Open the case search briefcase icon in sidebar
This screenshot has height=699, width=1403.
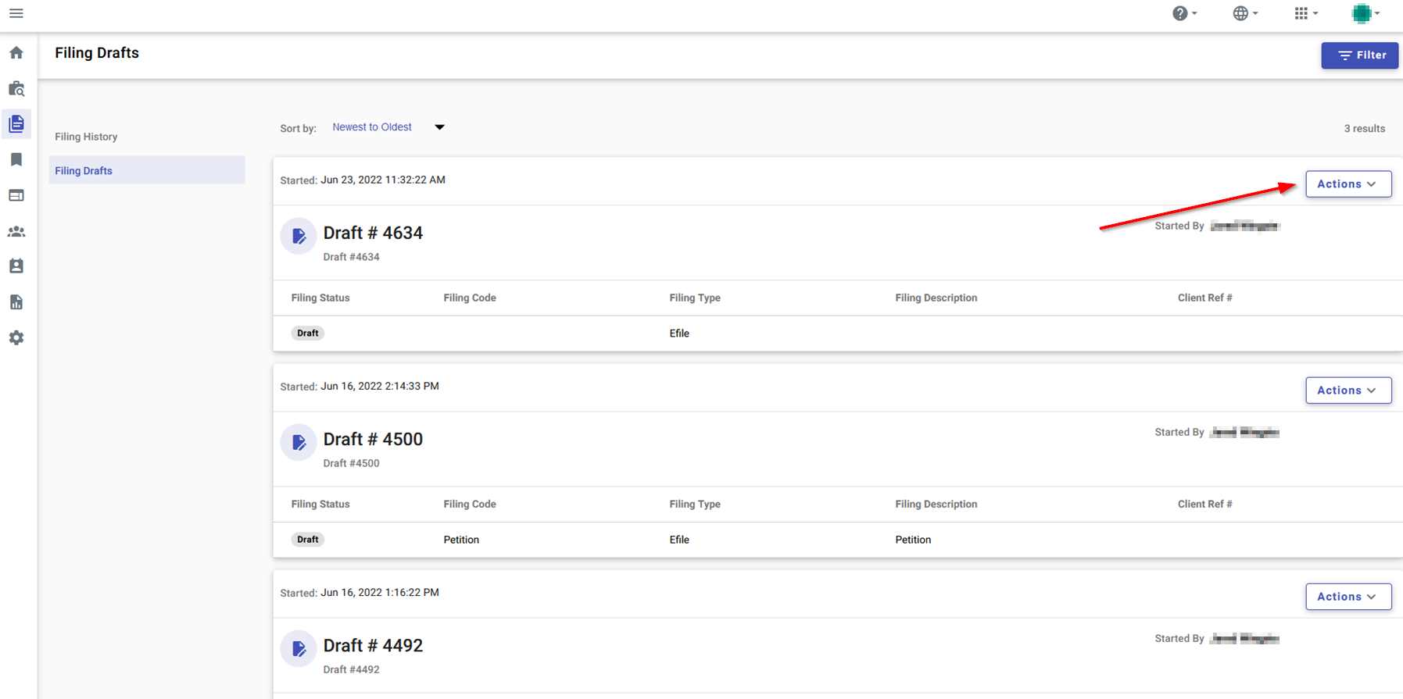point(16,88)
